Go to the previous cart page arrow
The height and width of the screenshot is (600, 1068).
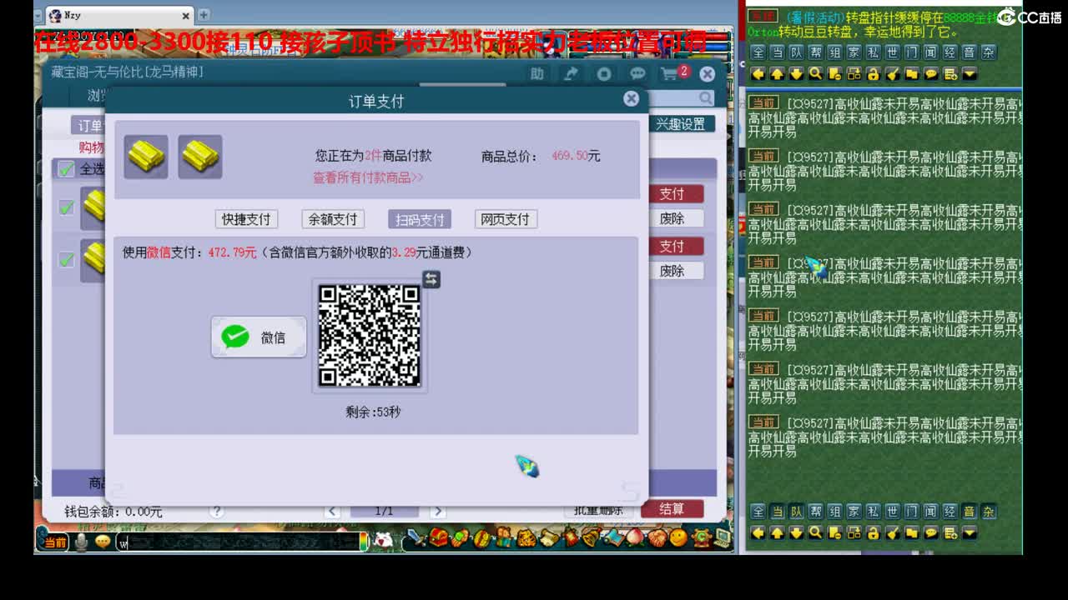332,511
